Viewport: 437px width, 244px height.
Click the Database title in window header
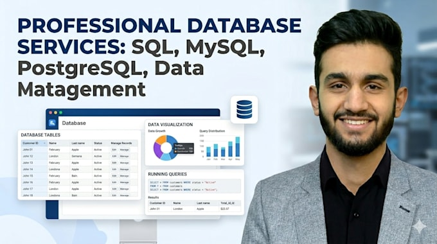point(74,123)
